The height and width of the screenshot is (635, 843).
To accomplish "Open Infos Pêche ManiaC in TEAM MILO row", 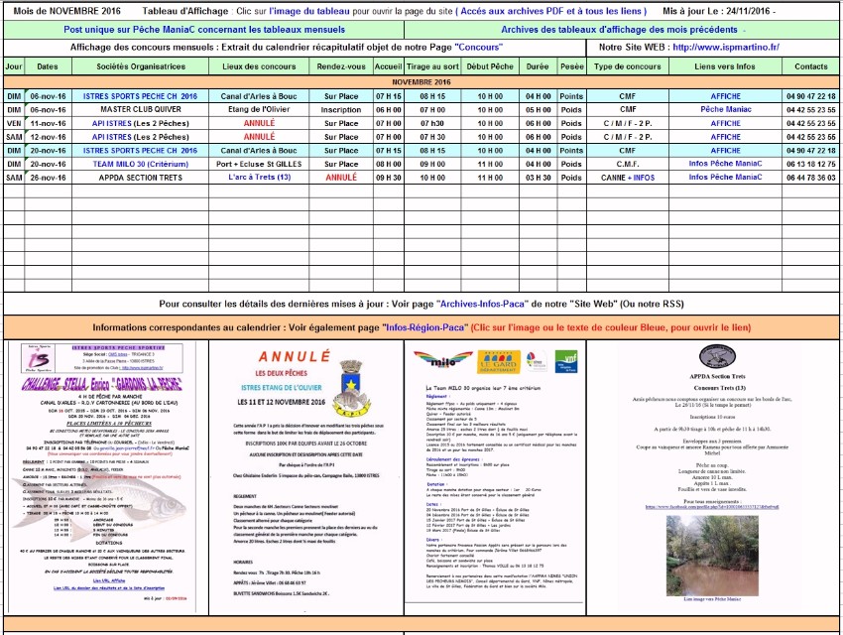I will click(x=725, y=164).
